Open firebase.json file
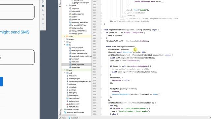The height and width of the screenshot is (119, 211). (73, 96)
